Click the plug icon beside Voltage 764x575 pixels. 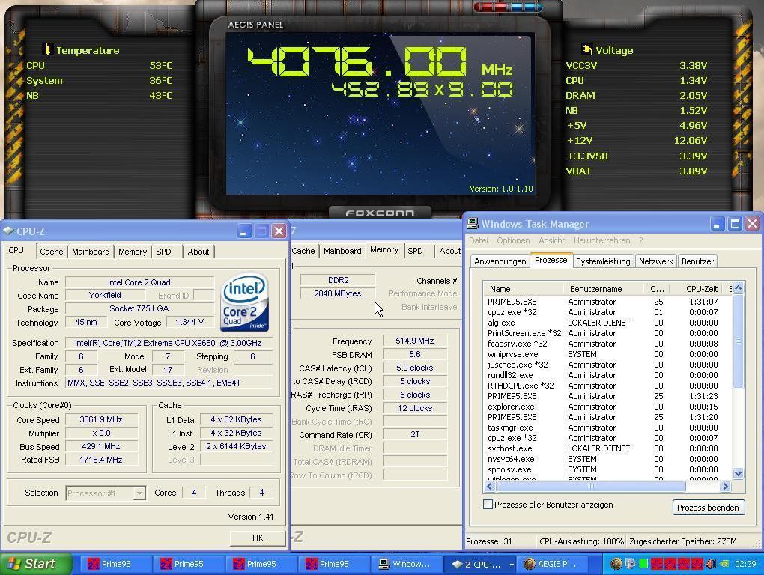click(587, 49)
